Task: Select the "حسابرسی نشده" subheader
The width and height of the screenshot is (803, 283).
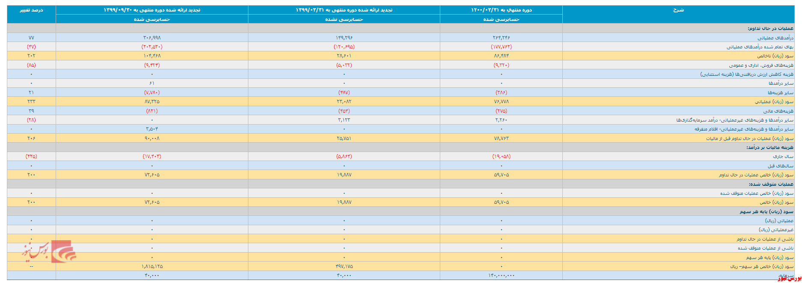Action: [344, 19]
